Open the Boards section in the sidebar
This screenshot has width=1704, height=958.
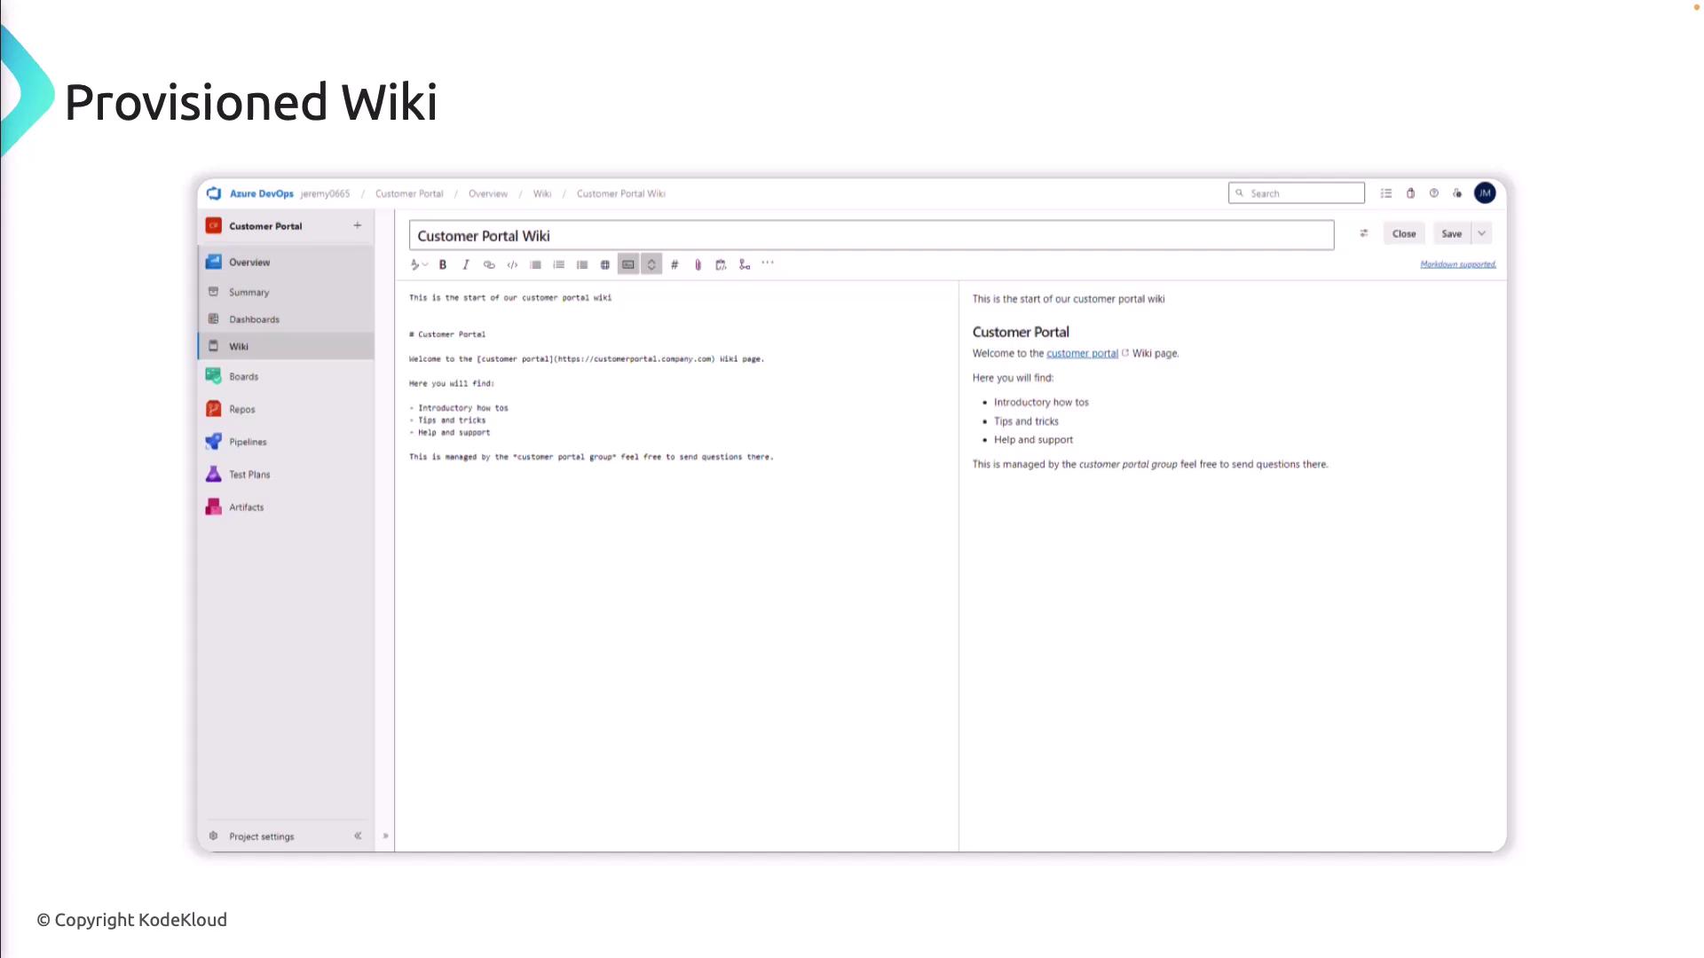[x=243, y=376]
